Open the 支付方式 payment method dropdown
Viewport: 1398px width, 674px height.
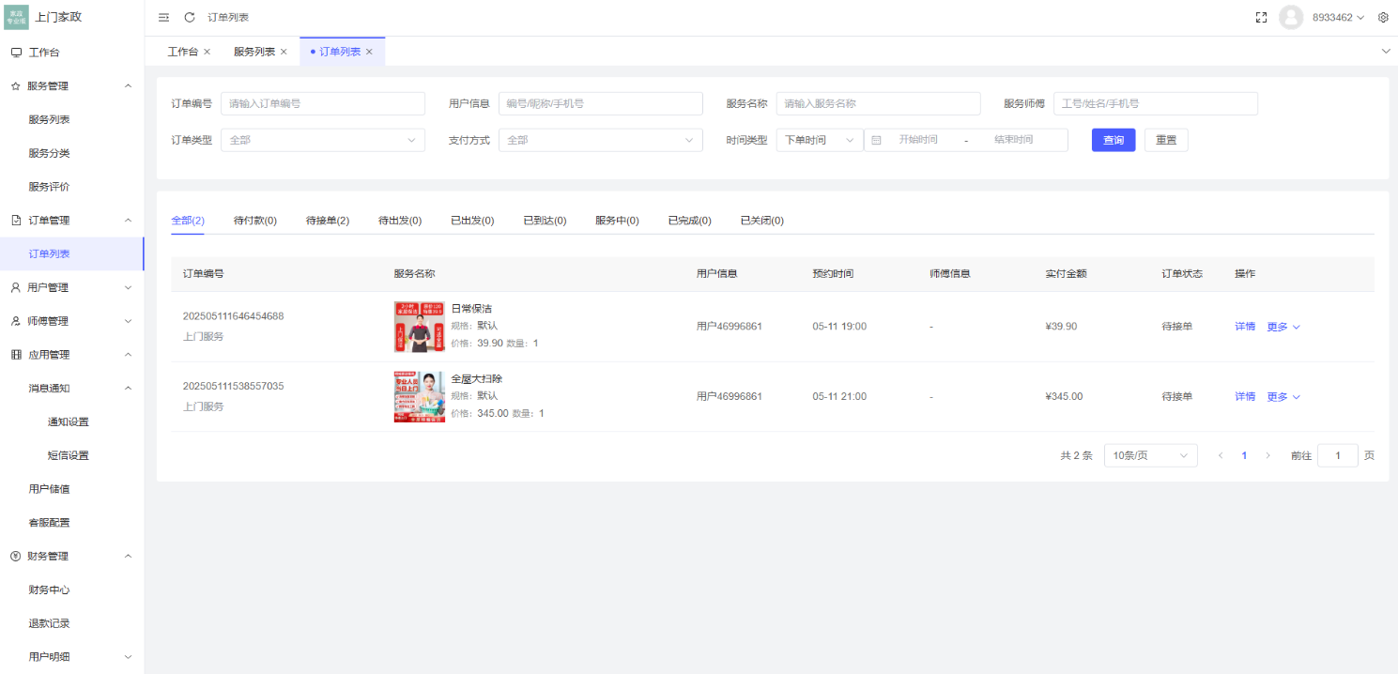point(600,139)
